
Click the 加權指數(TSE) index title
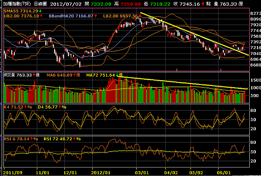[17, 4]
